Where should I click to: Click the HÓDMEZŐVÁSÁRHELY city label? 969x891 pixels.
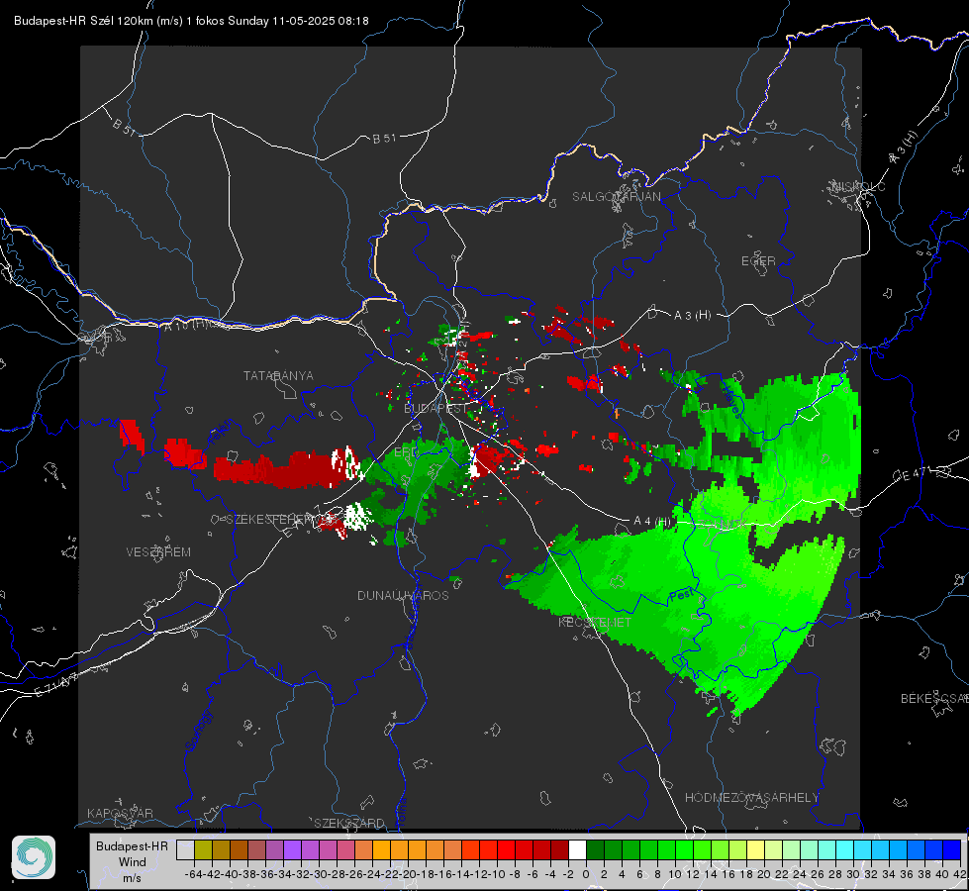coord(751,798)
